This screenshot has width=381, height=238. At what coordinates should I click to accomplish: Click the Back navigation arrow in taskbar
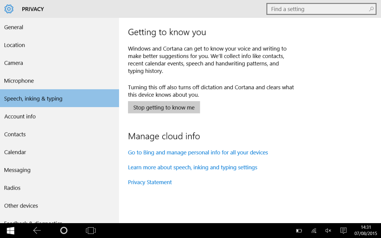pyautogui.click(x=37, y=231)
